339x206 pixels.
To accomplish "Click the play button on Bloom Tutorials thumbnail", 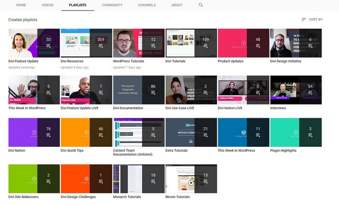I will coord(191,183).
